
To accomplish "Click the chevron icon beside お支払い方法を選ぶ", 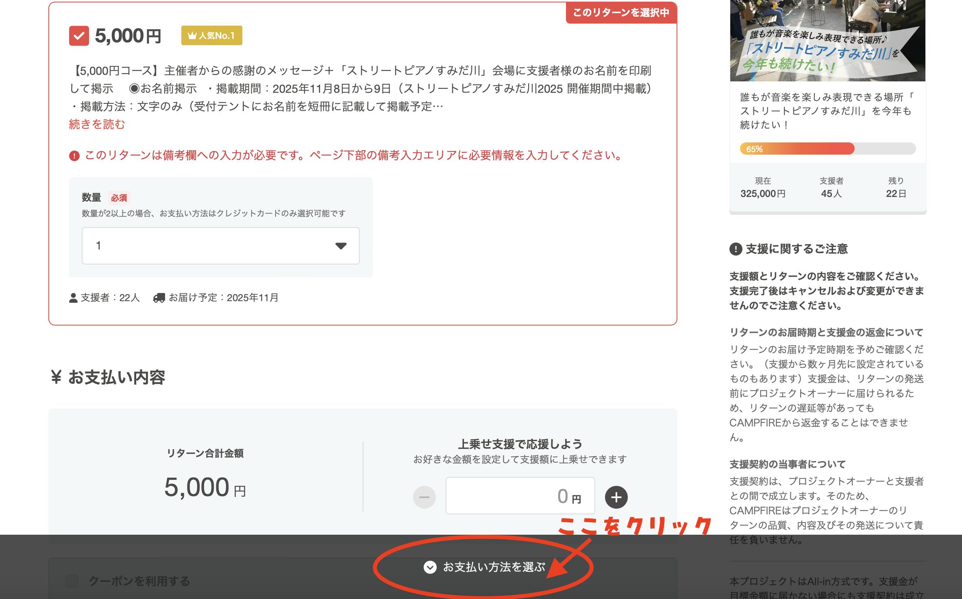I will pyautogui.click(x=430, y=567).
